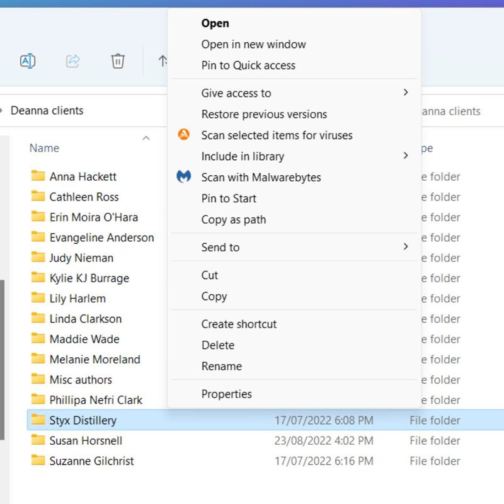Click the Rename toolbar icon

click(x=28, y=61)
